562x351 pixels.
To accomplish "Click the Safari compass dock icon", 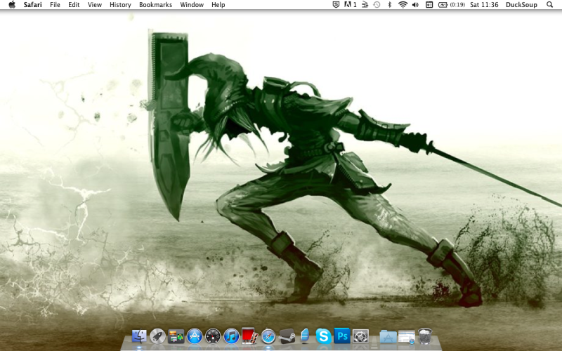I will [268, 336].
